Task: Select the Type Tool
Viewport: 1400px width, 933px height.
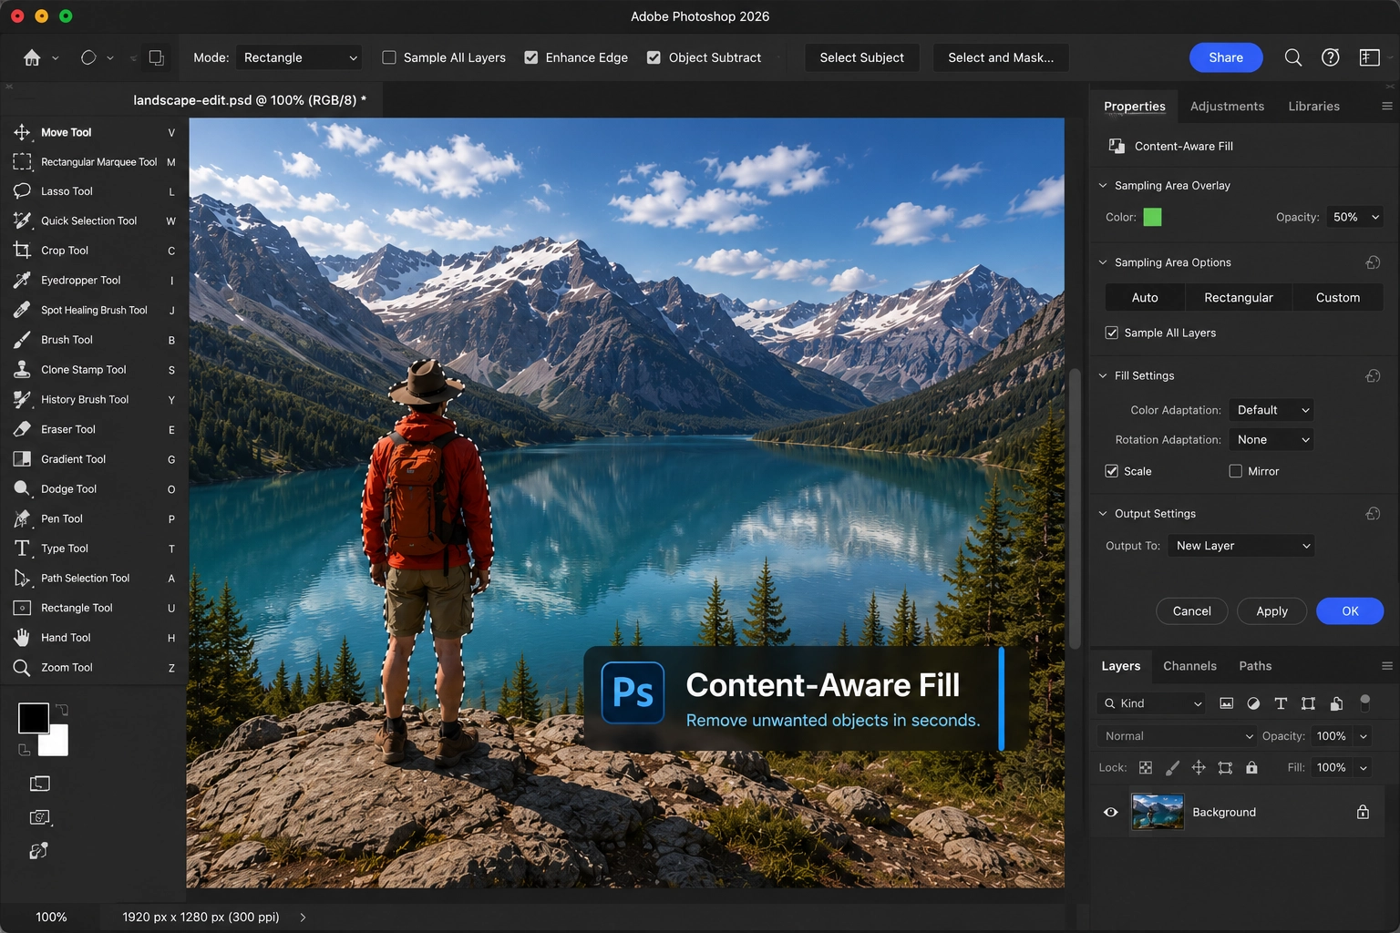Action: coord(93,549)
